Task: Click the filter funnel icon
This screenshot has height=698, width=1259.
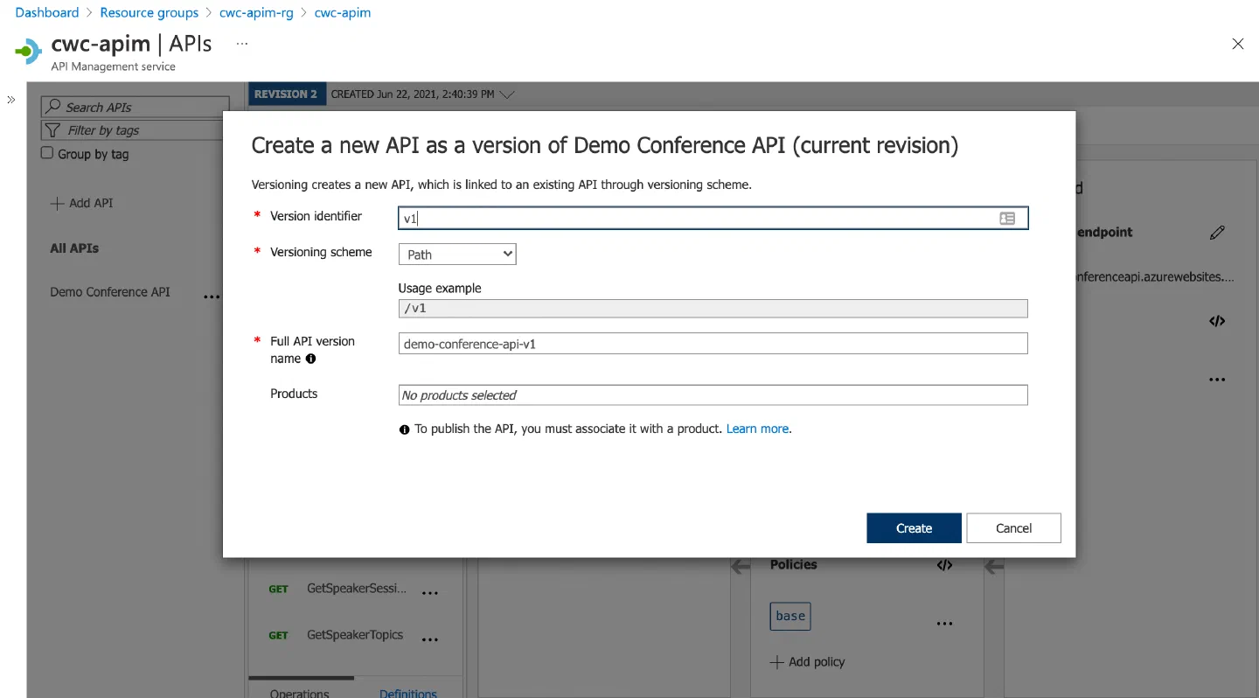Action: [x=52, y=129]
